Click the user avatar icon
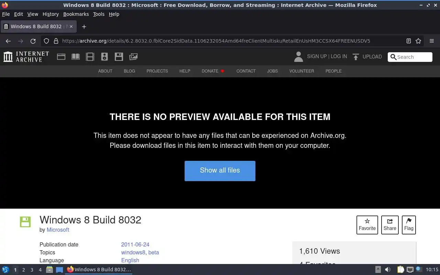Screen dimensions: 440x275 click(298, 57)
